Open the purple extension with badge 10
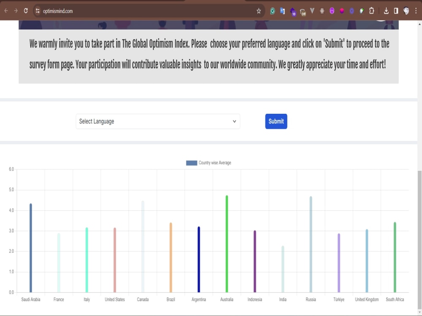This screenshot has width=422, height=316. 293,11
